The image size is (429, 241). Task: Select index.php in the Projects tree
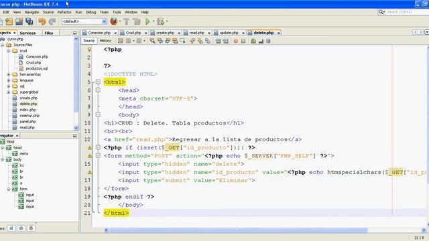pyautogui.click(x=27, y=110)
